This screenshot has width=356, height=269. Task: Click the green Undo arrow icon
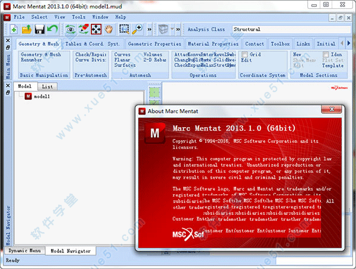point(52,30)
